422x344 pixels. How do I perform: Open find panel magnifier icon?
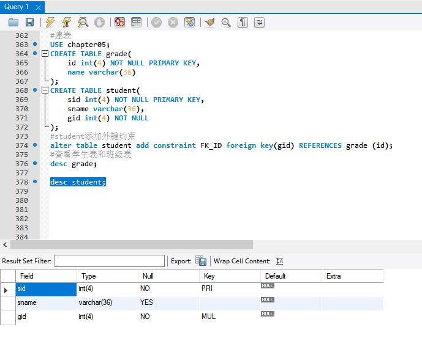click(x=226, y=22)
